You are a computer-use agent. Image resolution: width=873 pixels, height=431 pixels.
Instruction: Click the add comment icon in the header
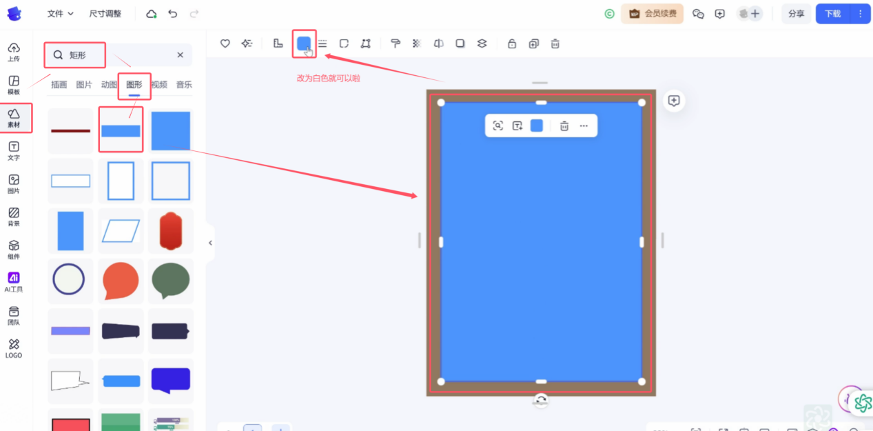click(720, 14)
